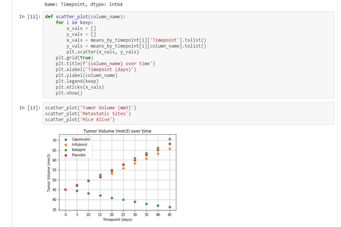
Task: Click the 'Tumor Volume (mm3)' y-axis label
Action: [49, 175]
